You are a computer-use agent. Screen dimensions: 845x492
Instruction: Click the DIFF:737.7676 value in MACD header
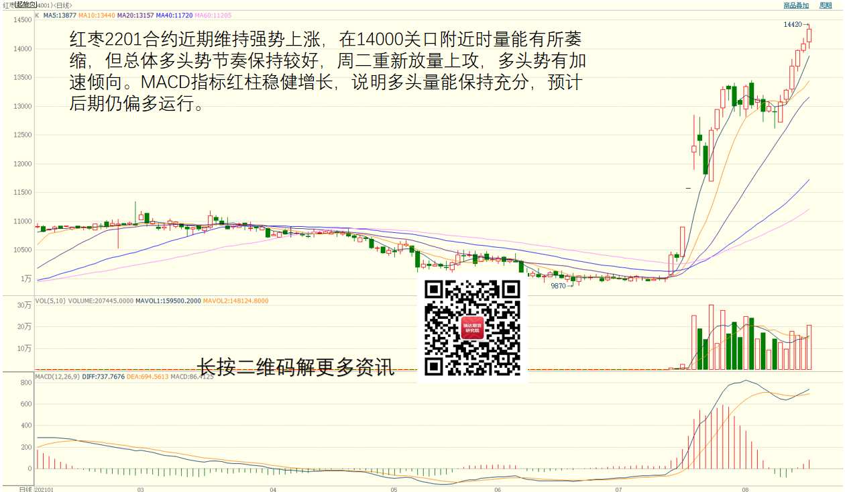pyautogui.click(x=102, y=377)
